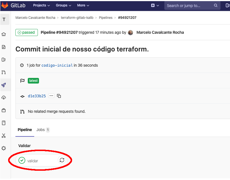The image size is (230, 180).
Task: Select the Merge Requests sidebar icon
Action: coord(4,72)
